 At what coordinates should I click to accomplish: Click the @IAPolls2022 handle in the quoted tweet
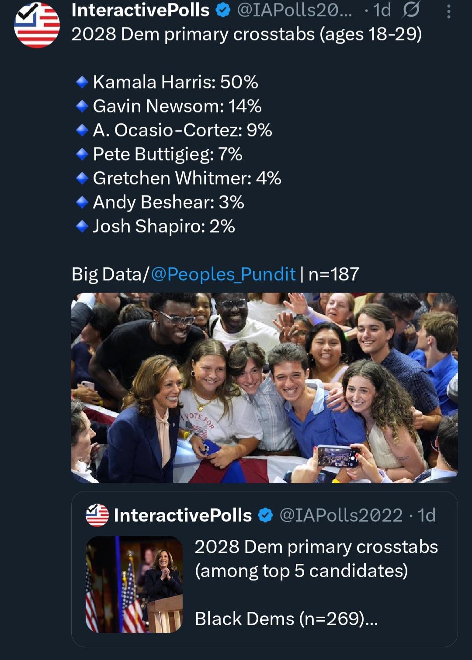coord(341,515)
